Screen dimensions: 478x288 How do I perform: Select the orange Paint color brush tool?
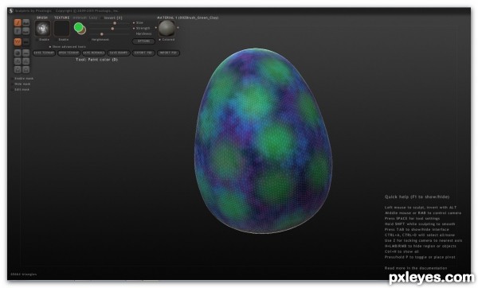point(18,22)
